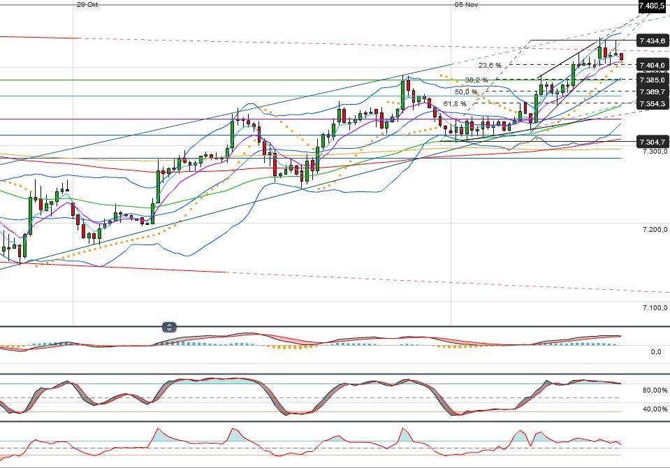Click the 7.200,0 price axis label

tap(656, 229)
